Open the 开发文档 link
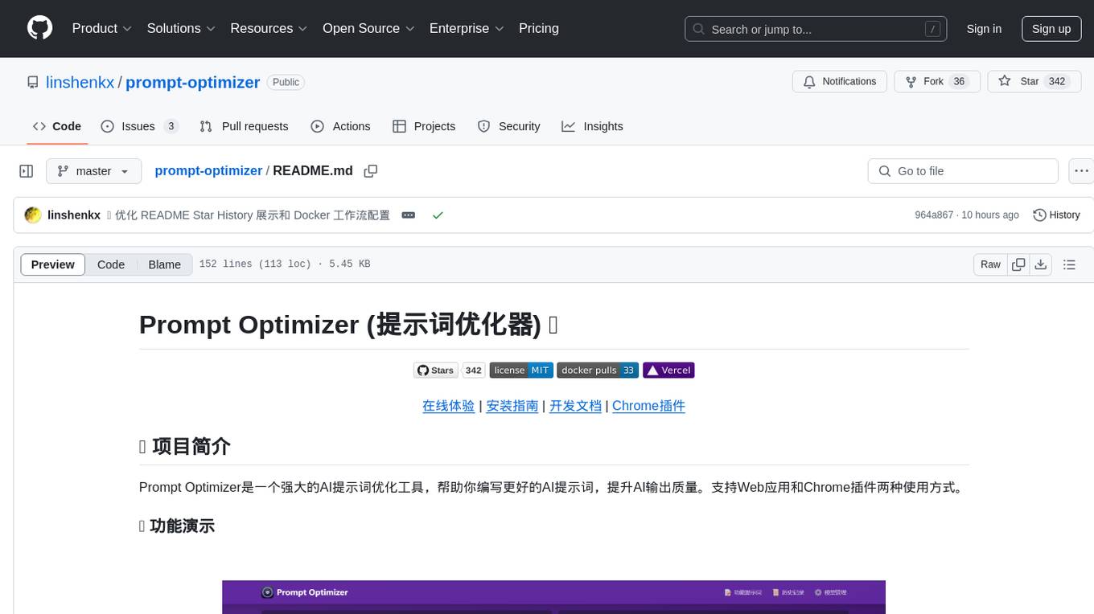 tap(576, 406)
